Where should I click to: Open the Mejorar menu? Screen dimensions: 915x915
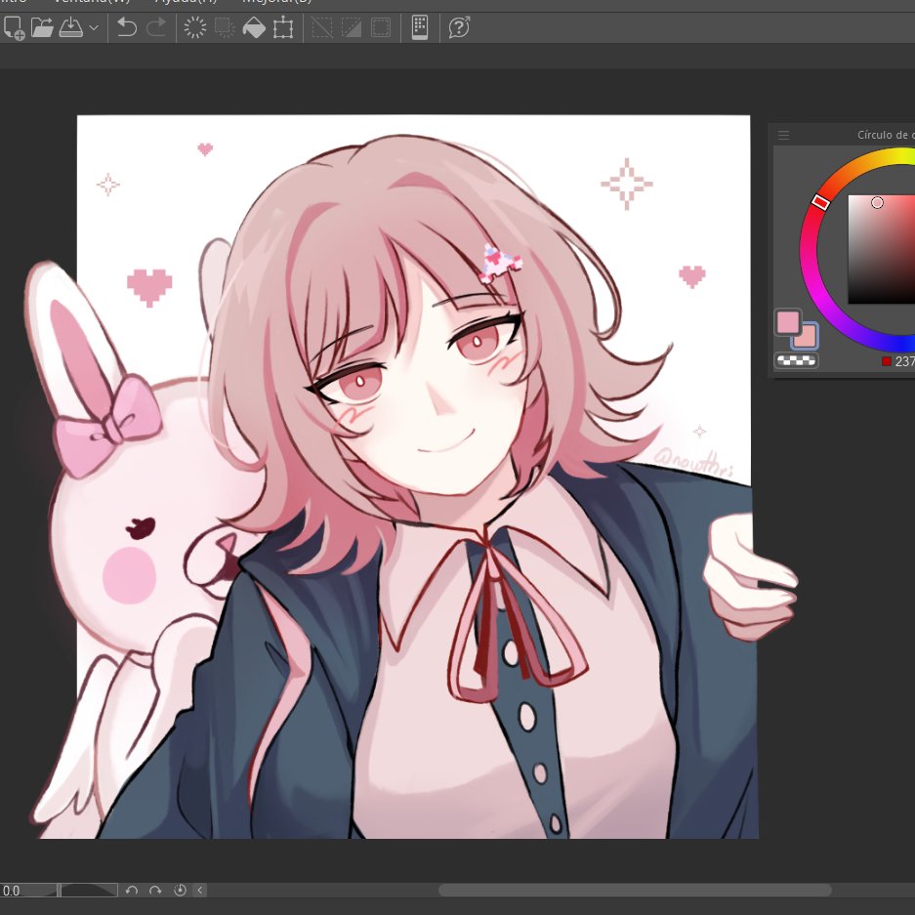(277, 2)
